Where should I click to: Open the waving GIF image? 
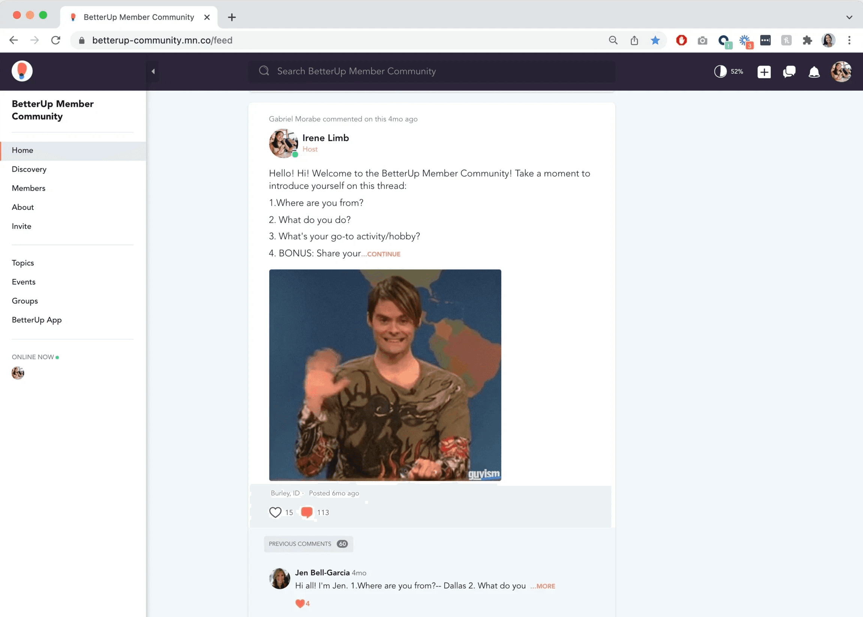(x=385, y=375)
